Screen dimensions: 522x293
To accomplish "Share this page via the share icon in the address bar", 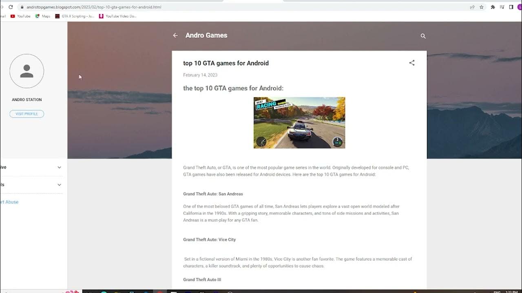I will click(472, 7).
